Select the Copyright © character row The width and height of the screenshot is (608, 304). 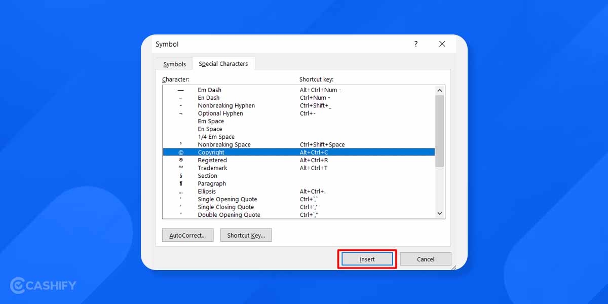253,152
